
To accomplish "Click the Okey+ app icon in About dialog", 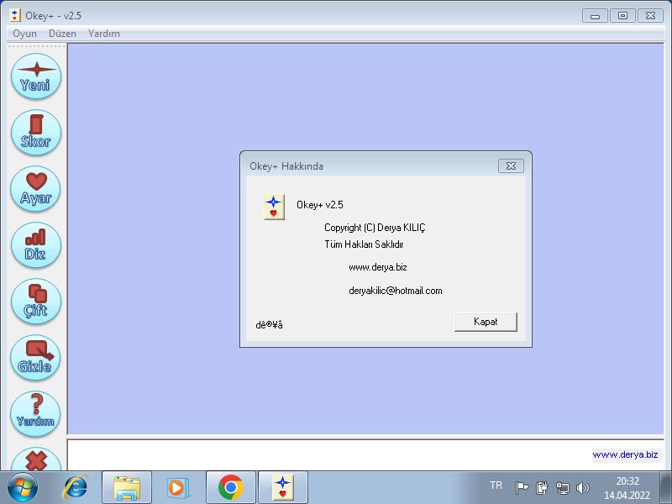I will pyautogui.click(x=274, y=206).
